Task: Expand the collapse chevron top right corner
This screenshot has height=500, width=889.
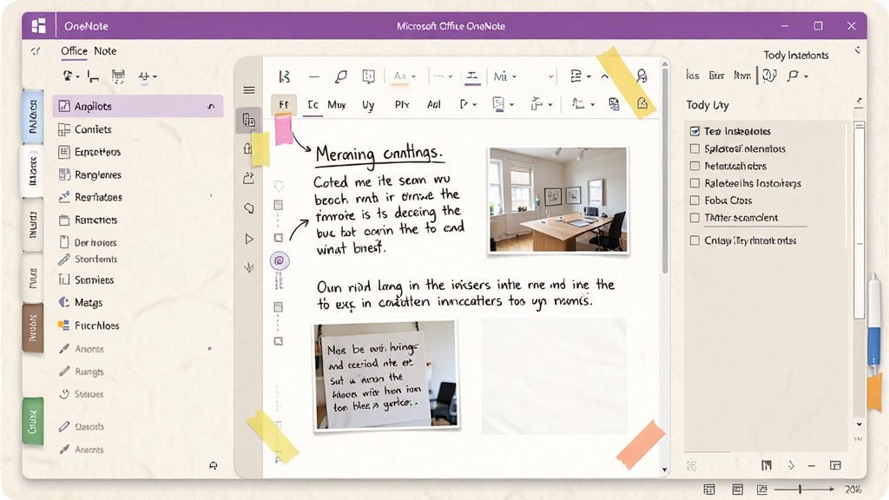Action: tap(857, 51)
